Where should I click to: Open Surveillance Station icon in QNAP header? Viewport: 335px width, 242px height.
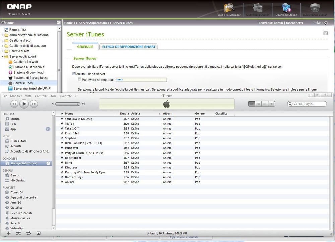point(315,10)
